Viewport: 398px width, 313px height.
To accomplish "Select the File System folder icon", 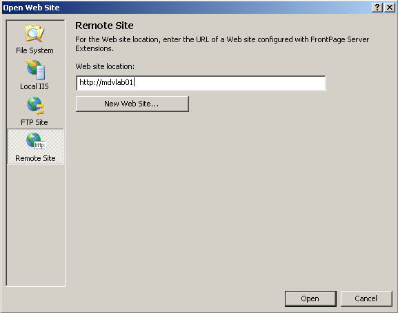I will coord(34,34).
